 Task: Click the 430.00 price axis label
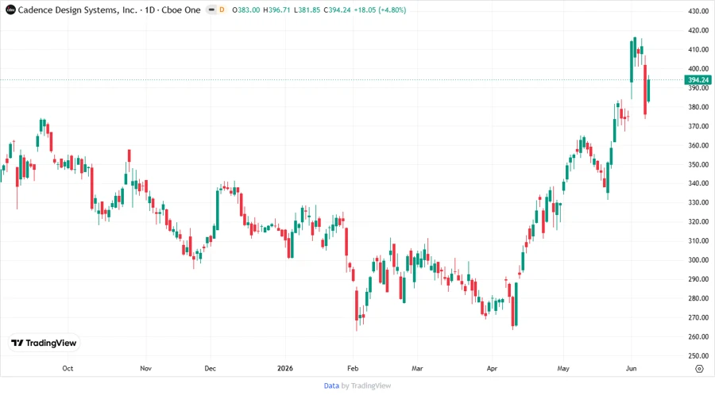coord(698,11)
